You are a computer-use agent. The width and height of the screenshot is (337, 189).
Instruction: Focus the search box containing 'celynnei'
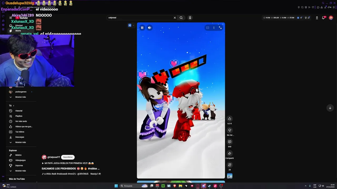click(140, 18)
